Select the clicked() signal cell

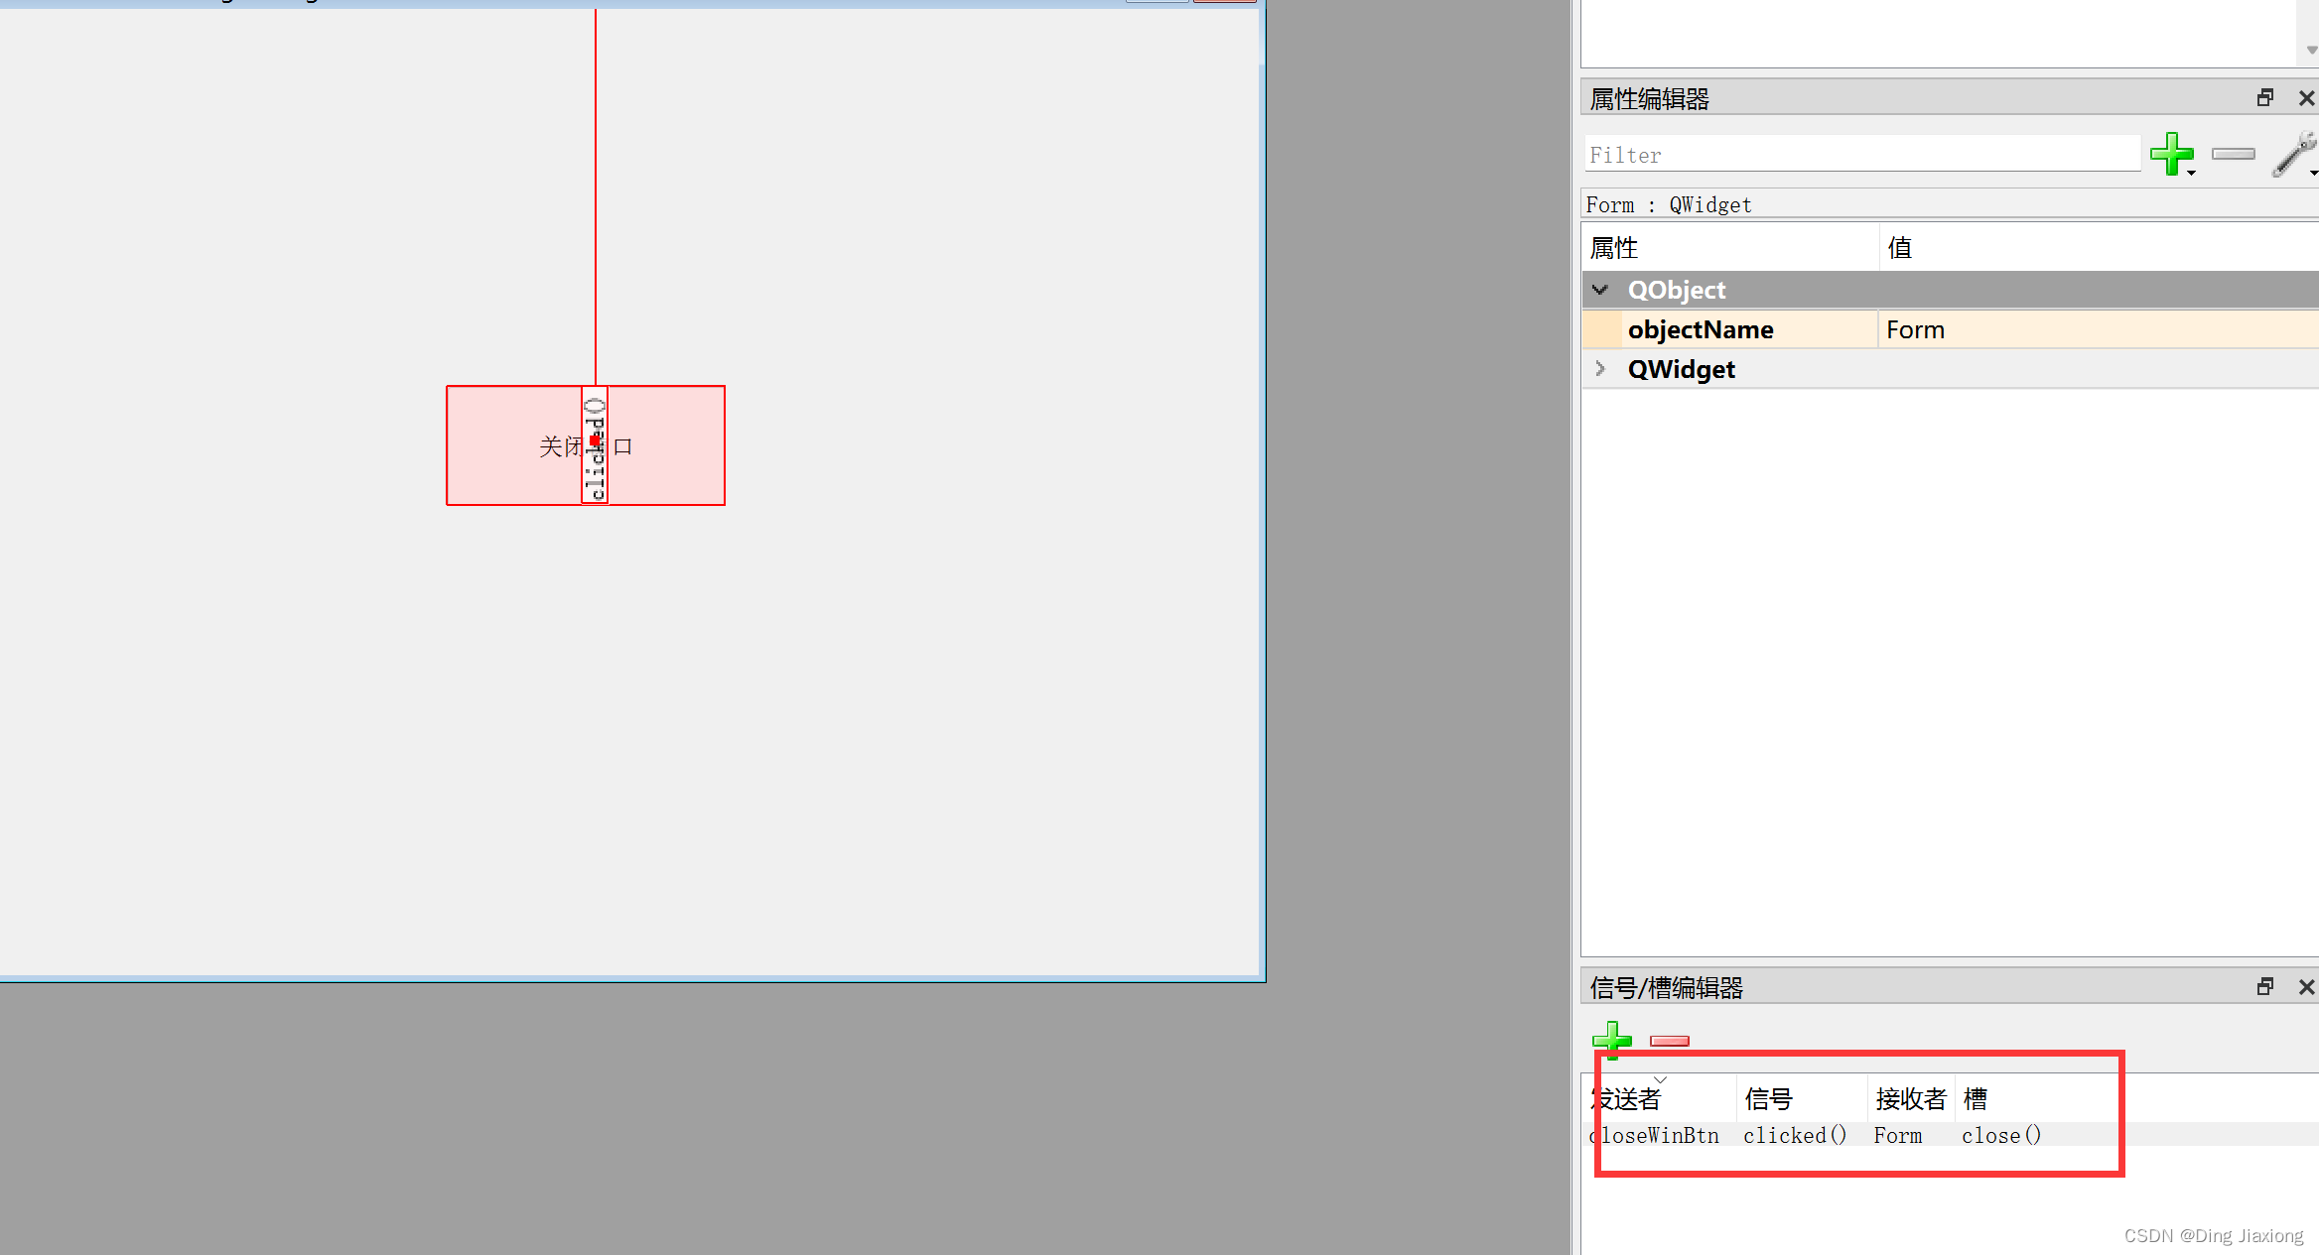pos(1794,1135)
